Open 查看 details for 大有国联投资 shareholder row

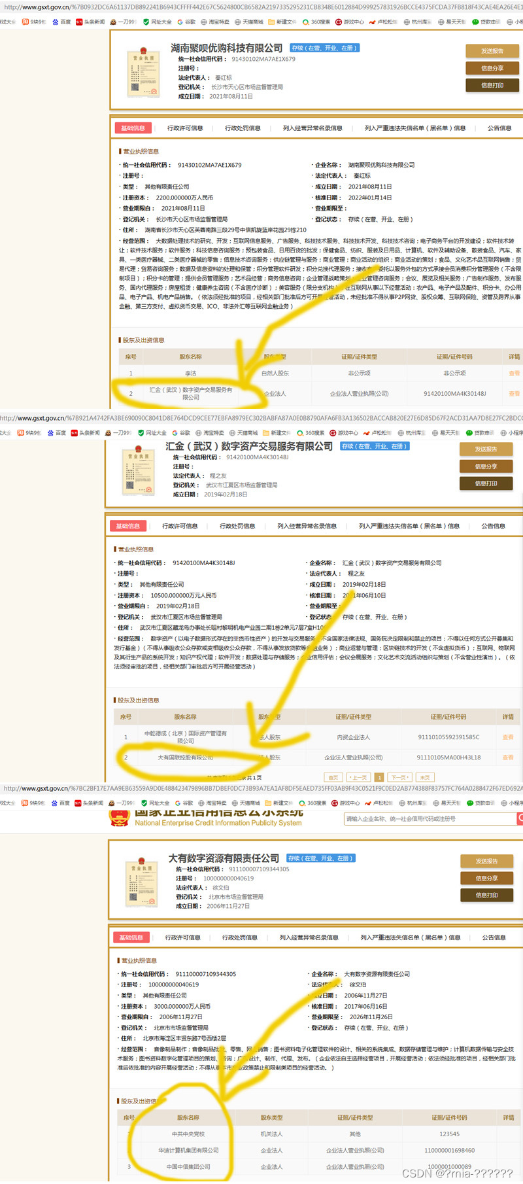[x=508, y=757]
